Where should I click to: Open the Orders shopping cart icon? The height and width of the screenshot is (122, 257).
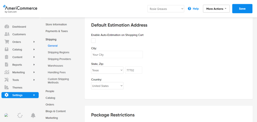pos(7,42)
